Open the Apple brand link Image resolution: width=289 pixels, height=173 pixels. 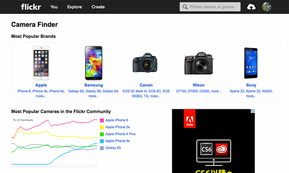pos(41,85)
